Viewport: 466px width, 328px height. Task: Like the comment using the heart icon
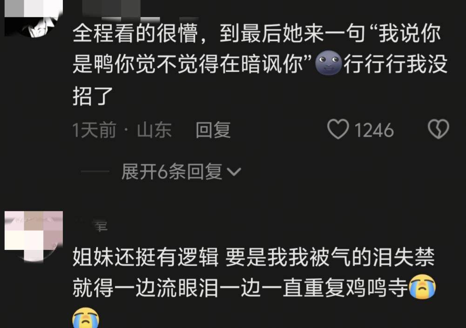pyautogui.click(x=338, y=129)
